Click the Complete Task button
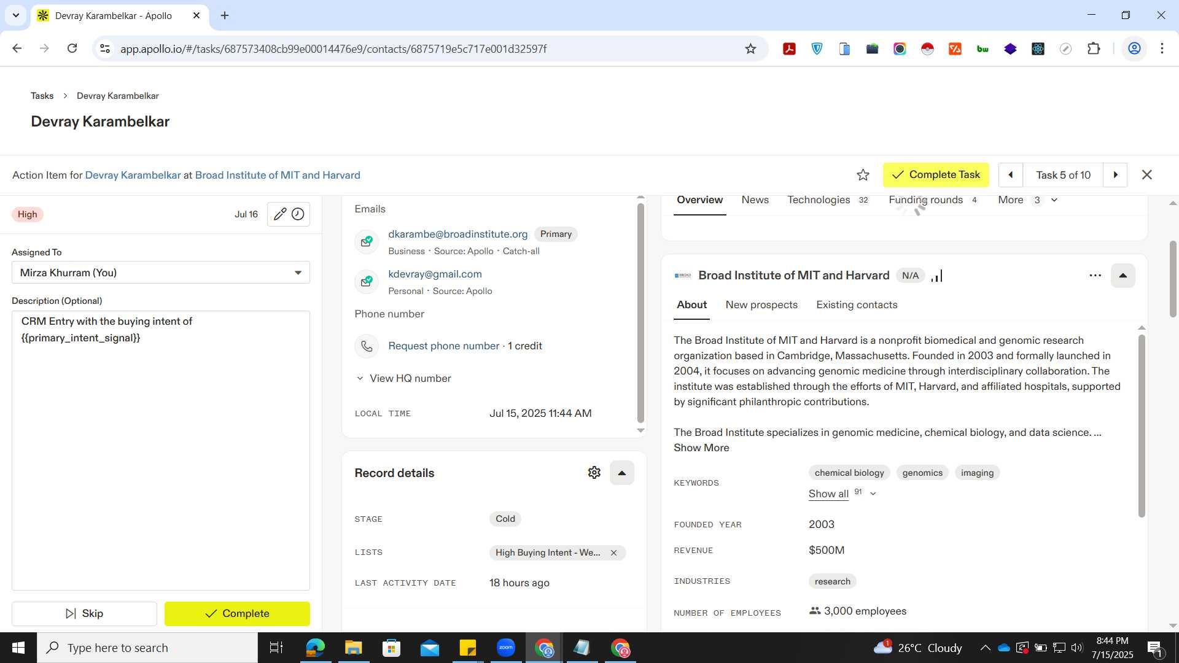The image size is (1179, 663). tap(936, 175)
